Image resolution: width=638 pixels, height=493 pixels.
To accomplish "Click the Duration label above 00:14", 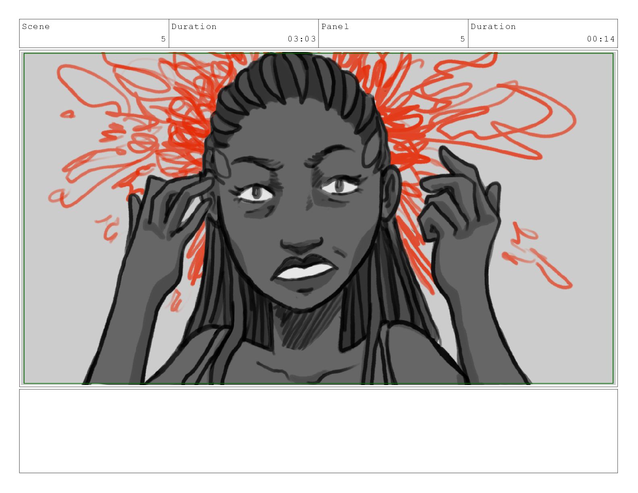I will 493,27.
